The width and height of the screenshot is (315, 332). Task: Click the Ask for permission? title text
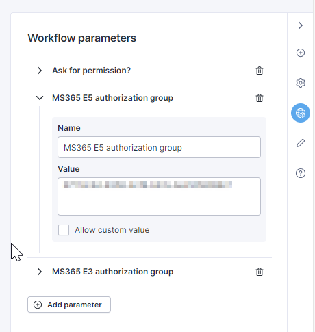pyautogui.click(x=92, y=71)
